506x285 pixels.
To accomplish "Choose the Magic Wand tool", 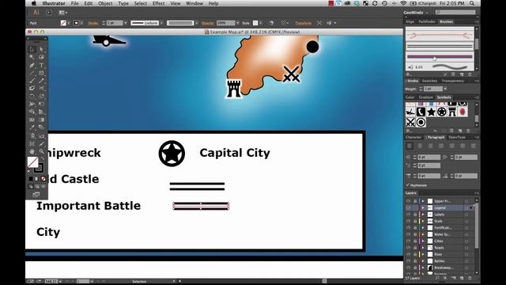I will point(32,57).
